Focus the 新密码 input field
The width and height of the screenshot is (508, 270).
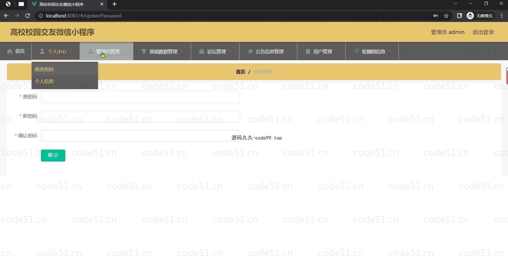click(x=141, y=116)
